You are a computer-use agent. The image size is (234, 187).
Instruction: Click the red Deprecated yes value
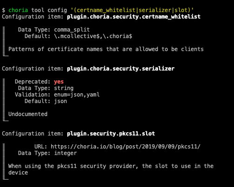point(59,82)
